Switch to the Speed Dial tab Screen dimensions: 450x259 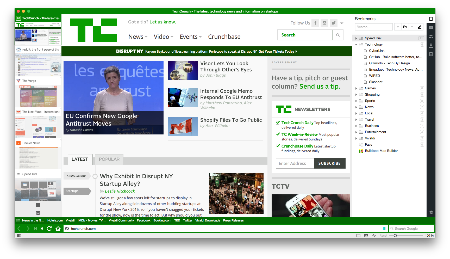[x=38, y=186]
